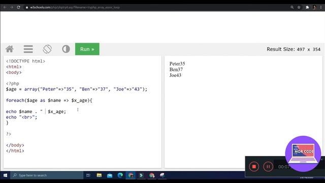
Task: Click the $age array definition line
Action: click(77, 89)
